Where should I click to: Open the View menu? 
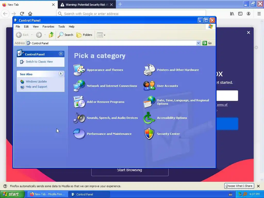pos(36,27)
